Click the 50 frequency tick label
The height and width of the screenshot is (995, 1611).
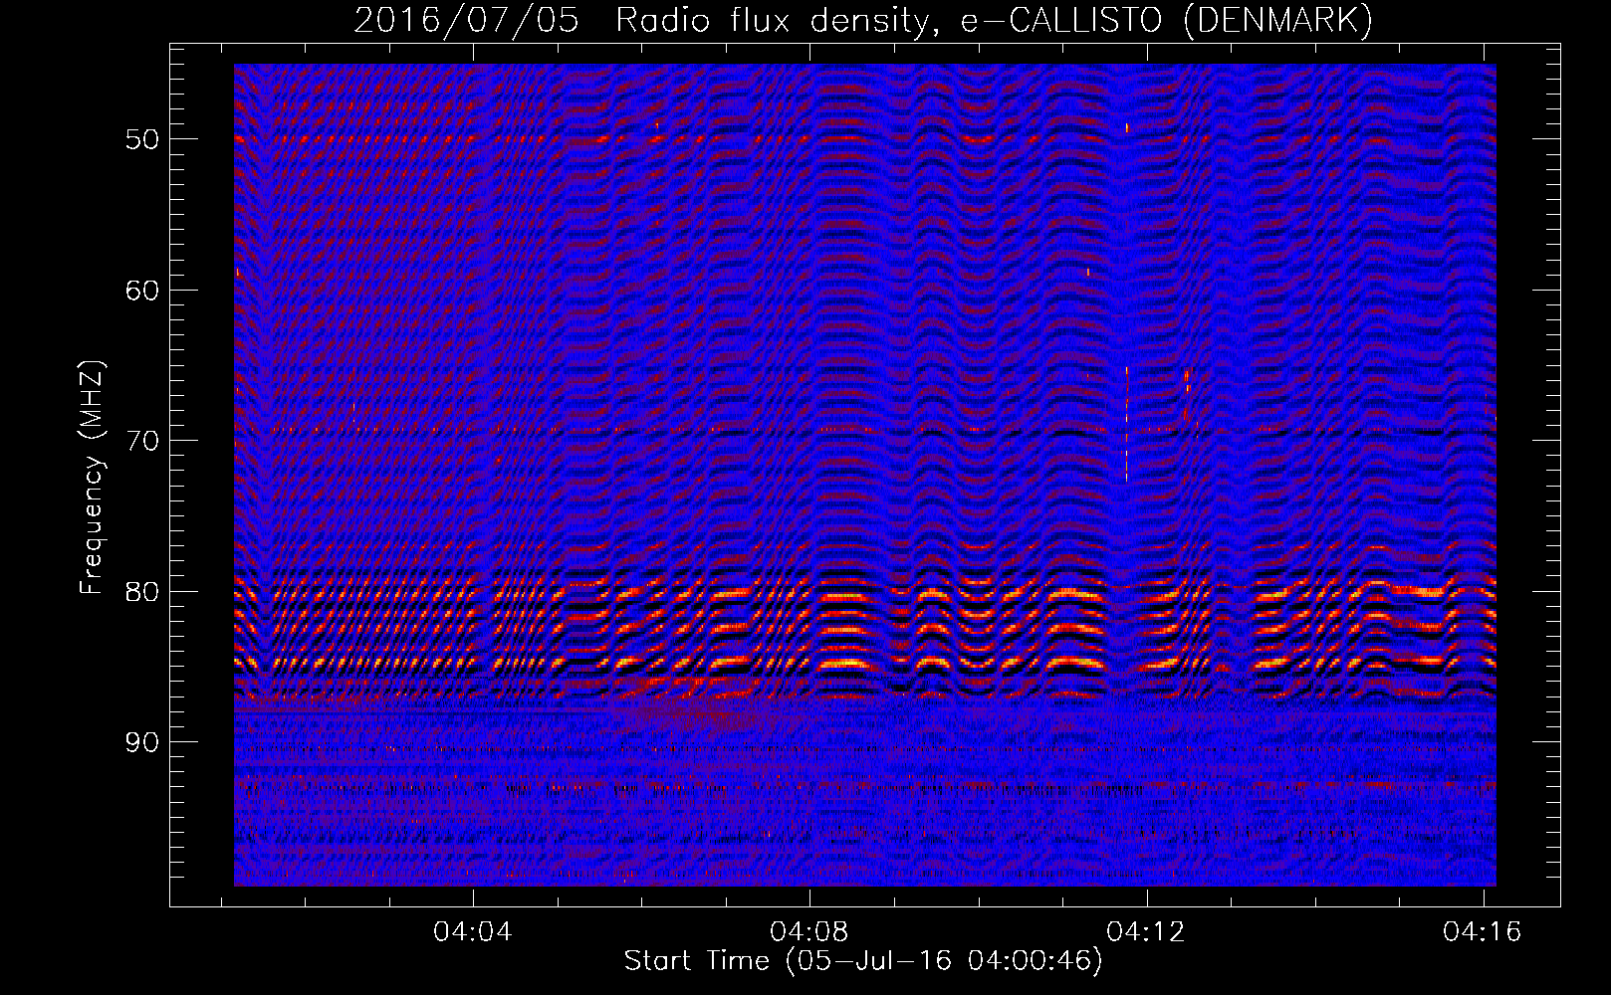pos(141,139)
